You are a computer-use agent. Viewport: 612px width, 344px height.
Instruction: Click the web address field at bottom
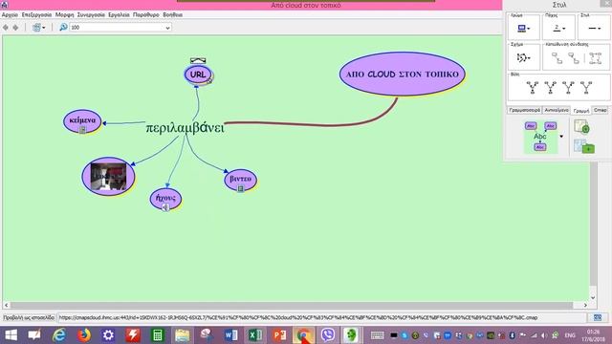click(321, 318)
